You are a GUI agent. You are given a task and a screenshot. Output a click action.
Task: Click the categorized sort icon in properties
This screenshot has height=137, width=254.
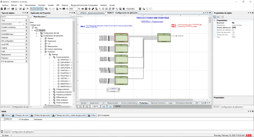pyautogui.click(x=215, y=17)
